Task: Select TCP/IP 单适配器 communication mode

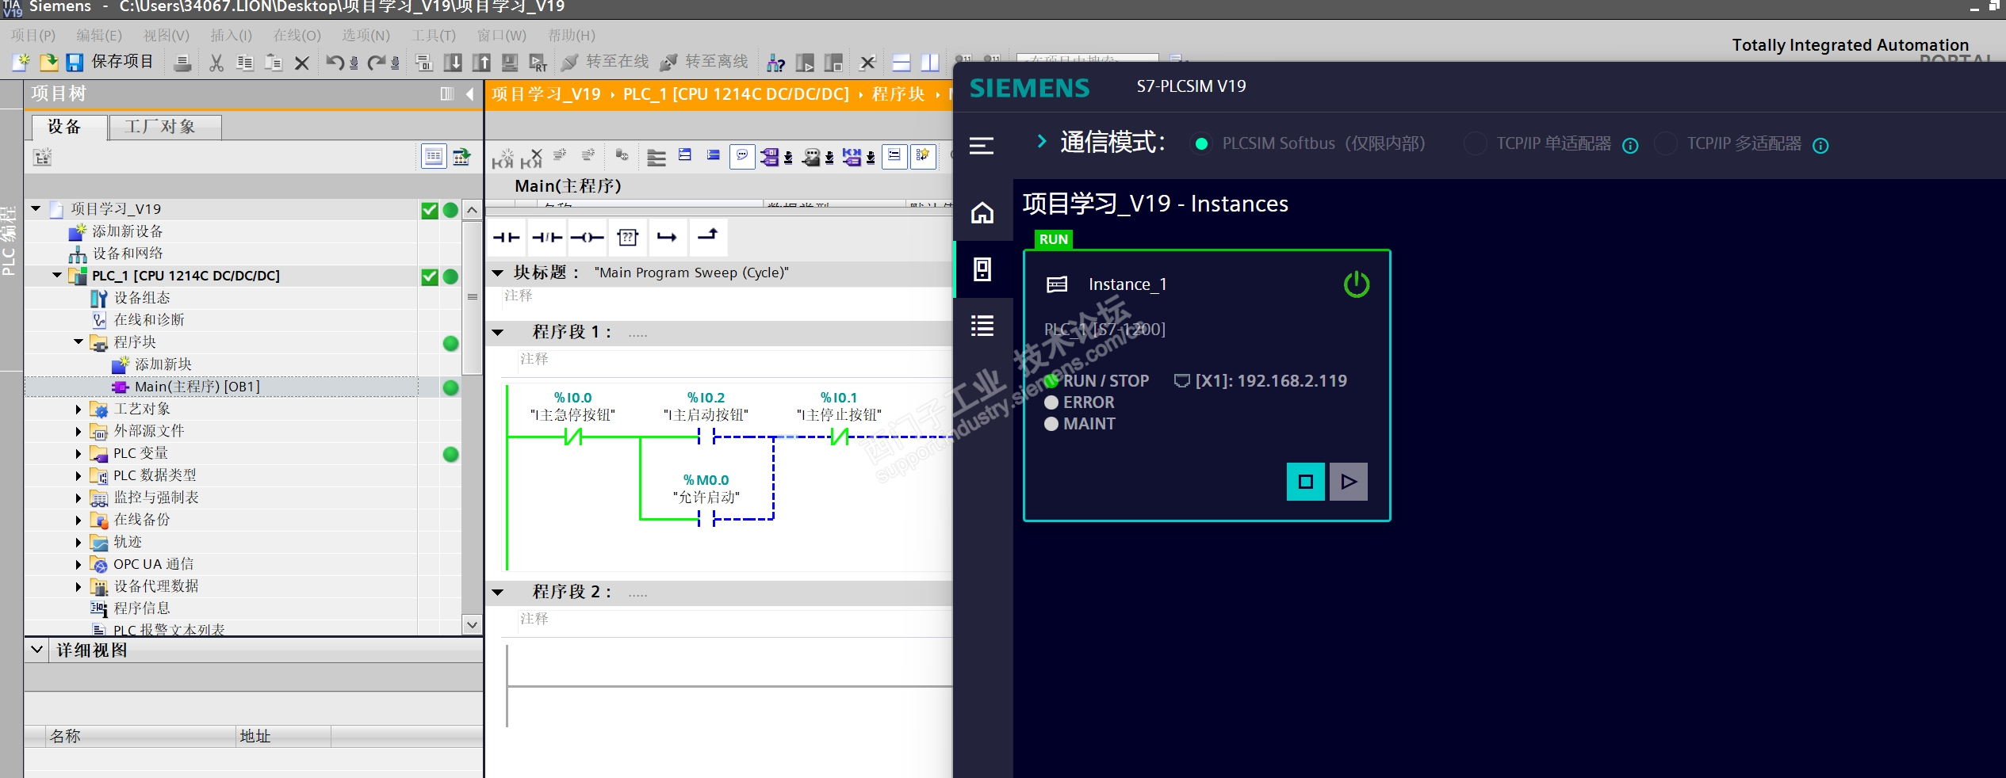Action: click(1476, 143)
